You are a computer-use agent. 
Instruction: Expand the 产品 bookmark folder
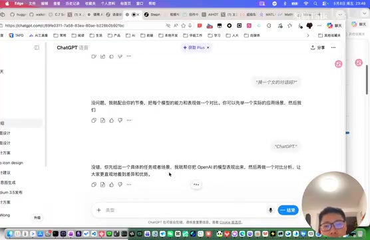pyautogui.click(x=114, y=35)
